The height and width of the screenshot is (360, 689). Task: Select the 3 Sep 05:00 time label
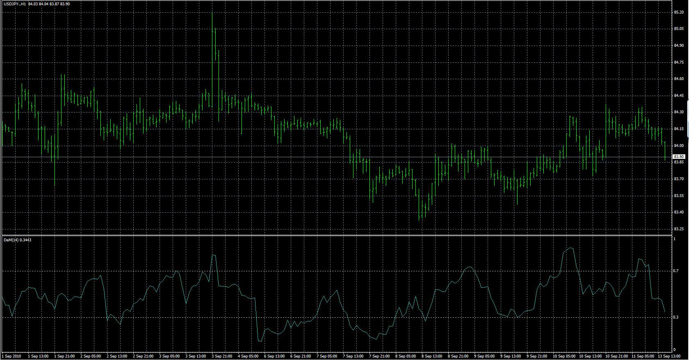pyautogui.click(x=169, y=356)
